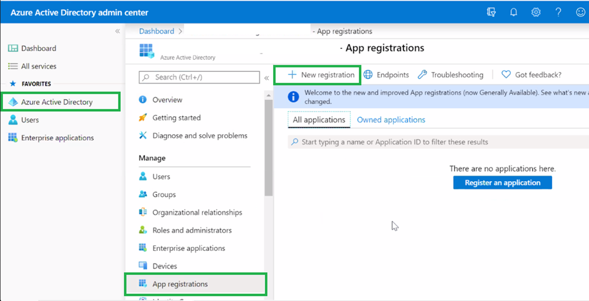
Task: Click the blade menu vertical scrollbar
Action: [x=268, y=148]
